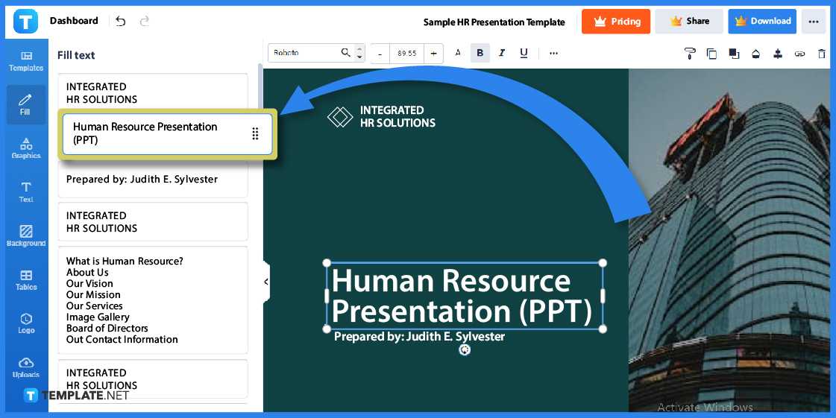Open the top-right more options menu
This screenshot has height=418, width=836.
point(814,22)
